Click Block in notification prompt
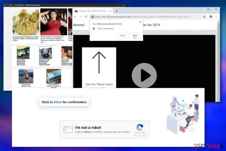This screenshot has height=151, width=226. 135,36
